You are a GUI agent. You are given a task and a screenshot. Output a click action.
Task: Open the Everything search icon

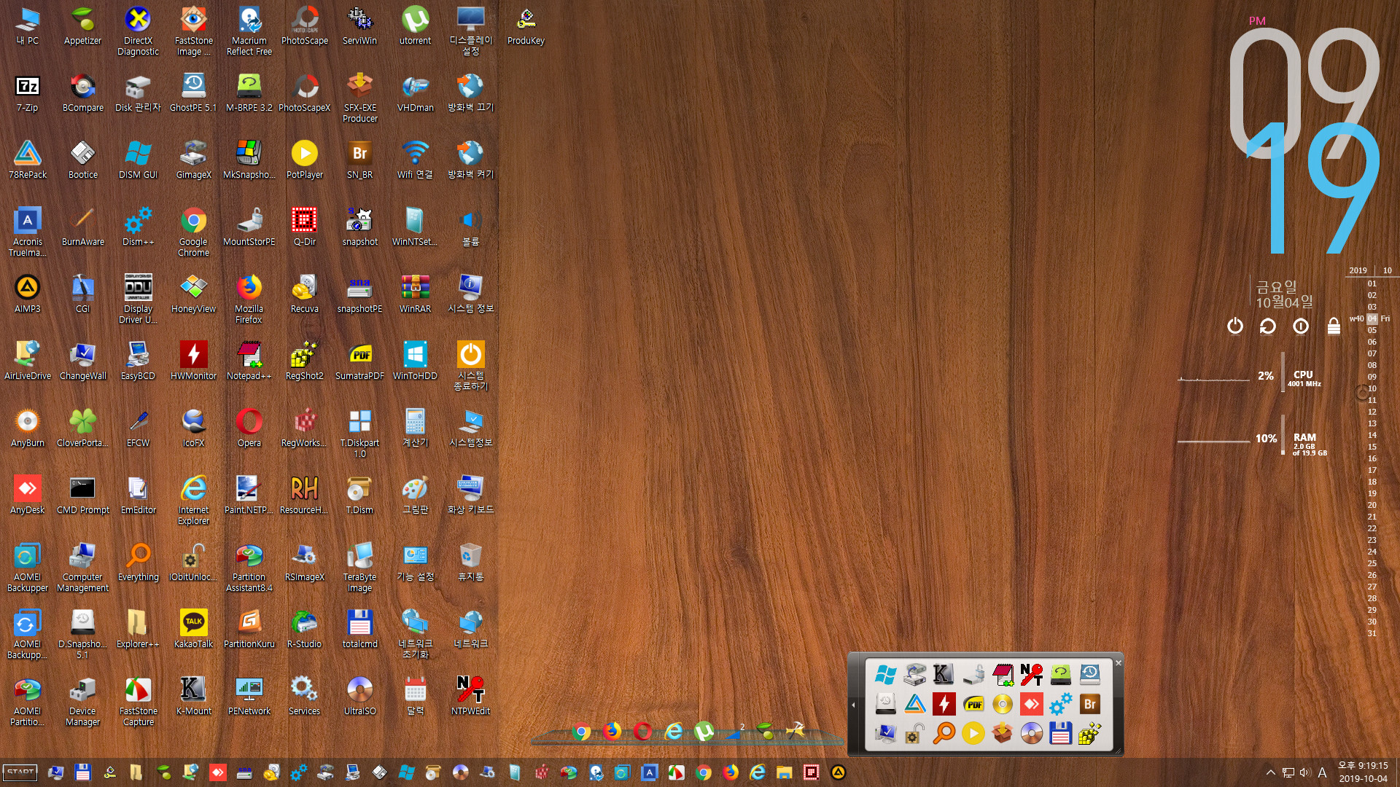coord(138,563)
